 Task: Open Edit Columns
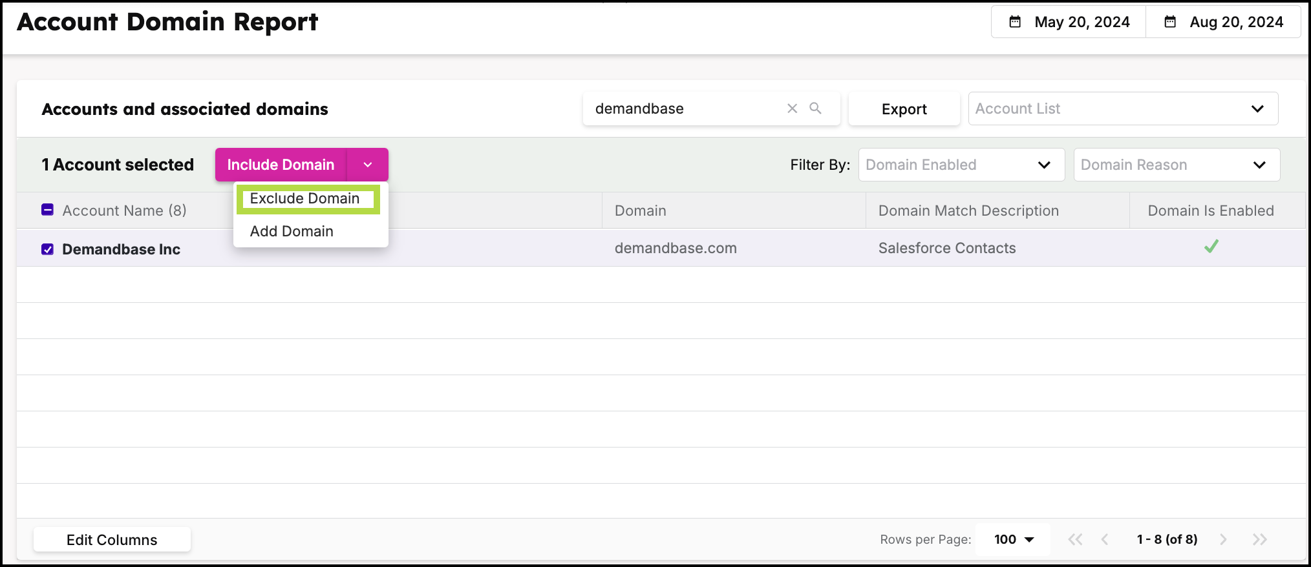click(x=112, y=540)
